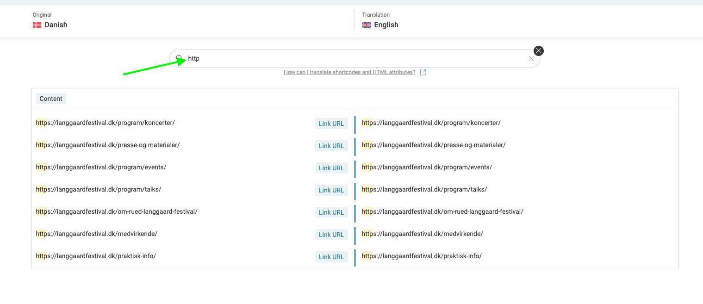Image resolution: width=703 pixels, height=304 pixels.
Task: Edit English translation of program/koncerter URL
Action: (431, 123)
